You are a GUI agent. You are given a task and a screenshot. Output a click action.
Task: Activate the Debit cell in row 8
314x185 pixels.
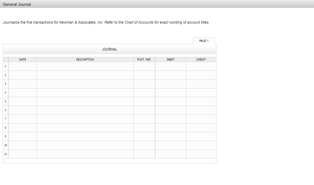(171, 128)
